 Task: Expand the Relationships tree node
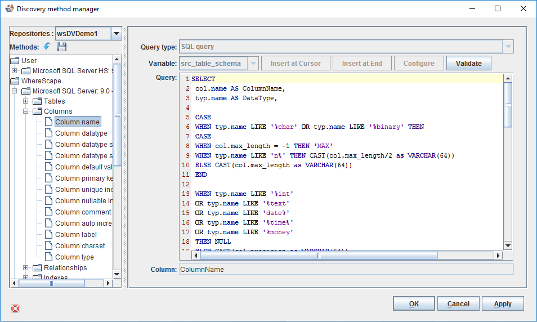25,268
